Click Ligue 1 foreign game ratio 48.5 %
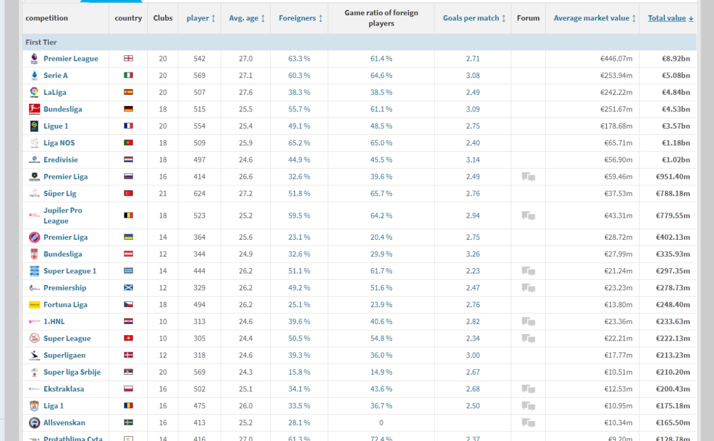The width and height of the screenshot is (714, 441). click(x=381, y=126)
